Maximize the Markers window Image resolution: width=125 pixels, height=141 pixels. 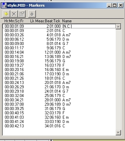click(115, 5)
